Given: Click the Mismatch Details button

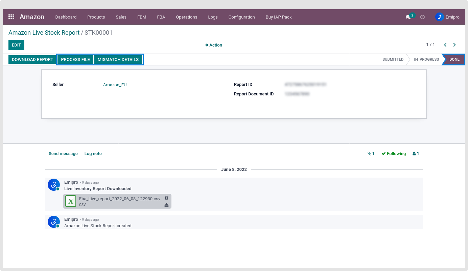Looking at the screenshot, I should 118,60.
